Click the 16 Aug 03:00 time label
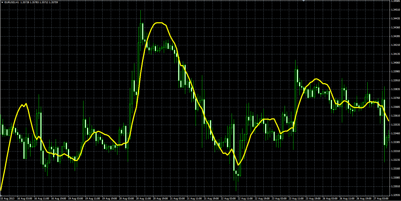The image size is (401, 201). tap(25, 198)
